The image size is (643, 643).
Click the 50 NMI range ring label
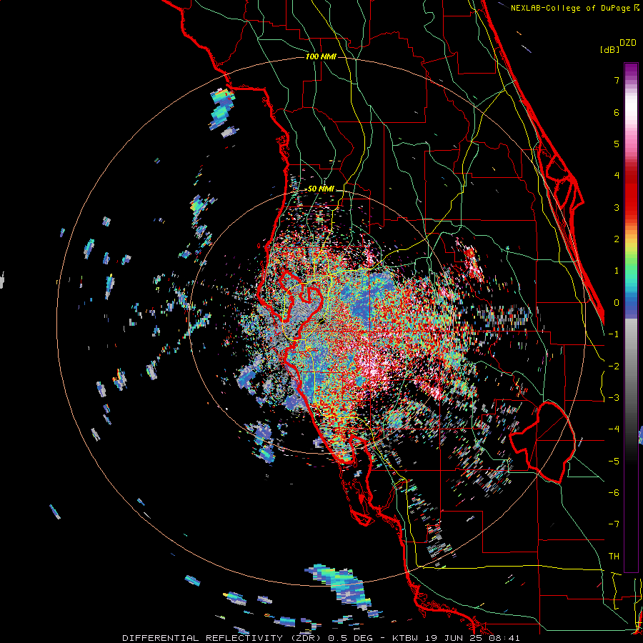point(321,189)
